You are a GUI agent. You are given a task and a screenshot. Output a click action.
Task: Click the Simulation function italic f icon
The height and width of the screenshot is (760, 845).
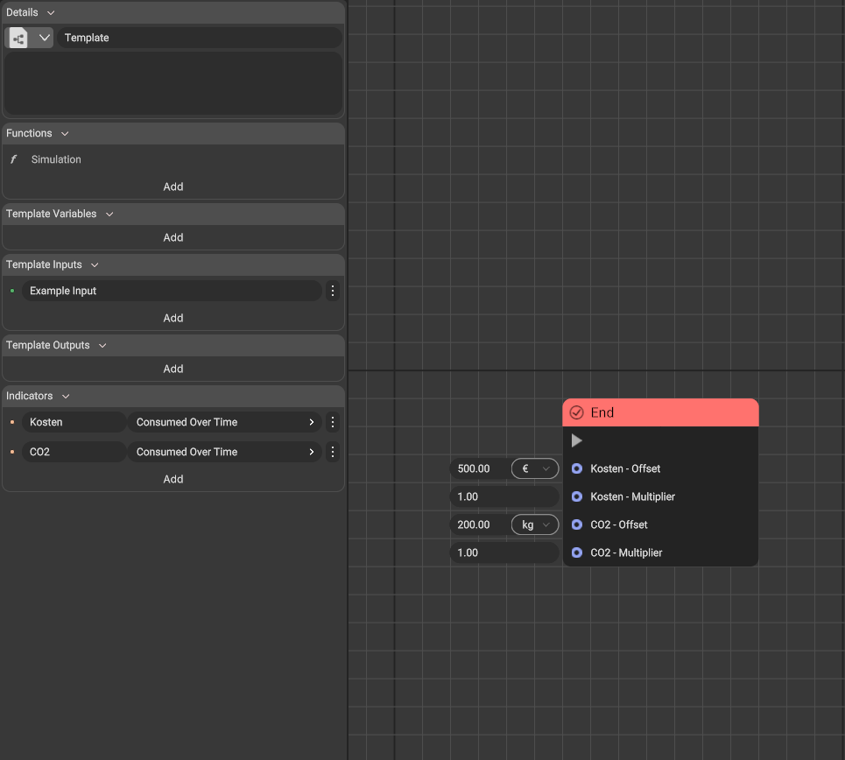pyautogui.click(x=13, y=159)
